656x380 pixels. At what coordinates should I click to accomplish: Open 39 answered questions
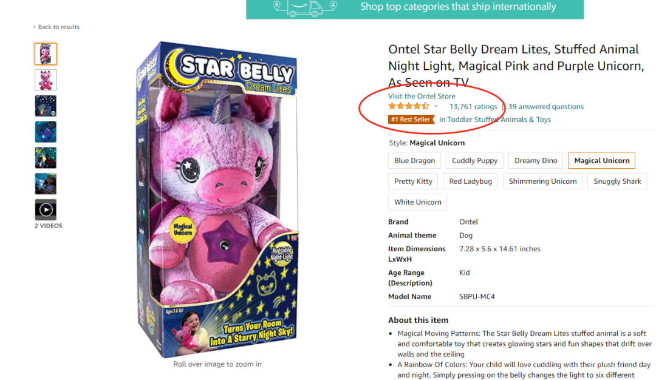pos(546,107)
